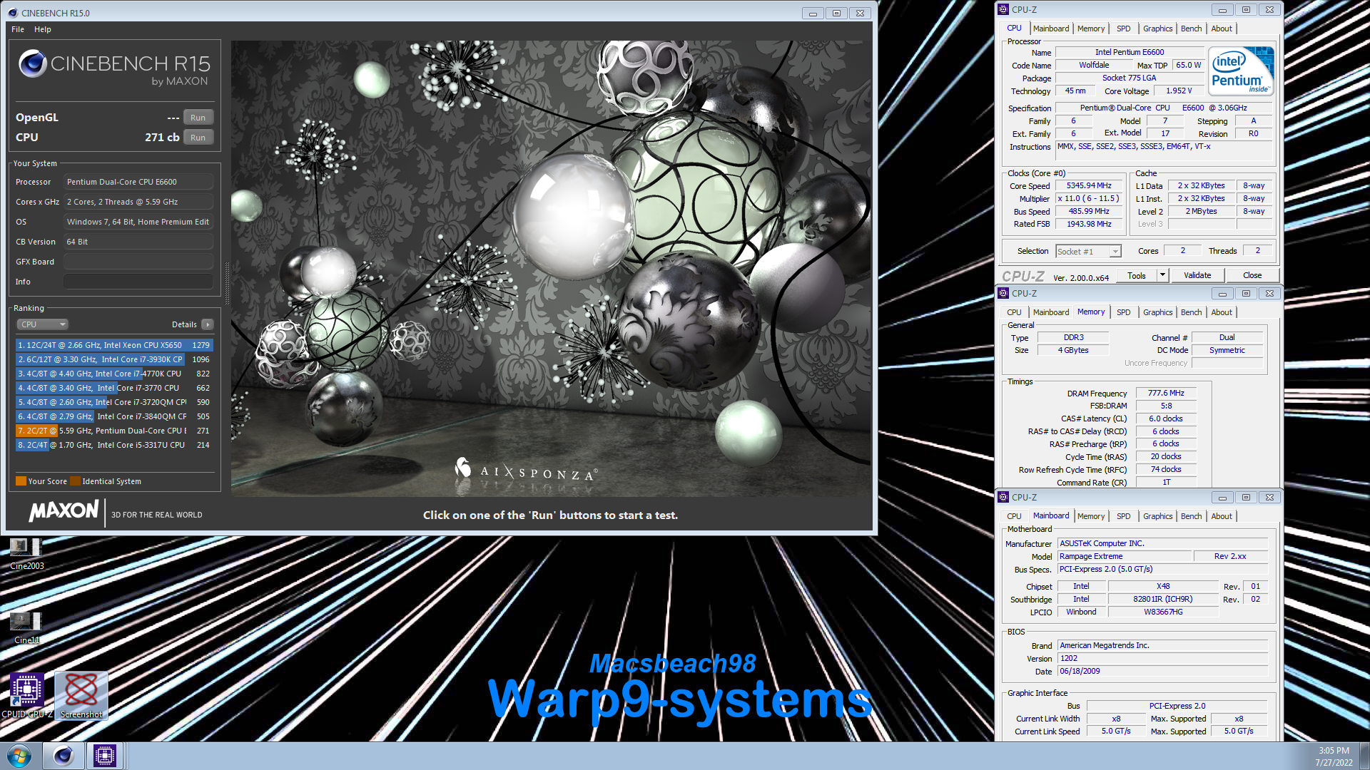Open Graphics tab in top CPU-Z window
Image resolution: width=1370 pixels, height=770 pixels.
pyautogui.click(x=1157, y=29)
